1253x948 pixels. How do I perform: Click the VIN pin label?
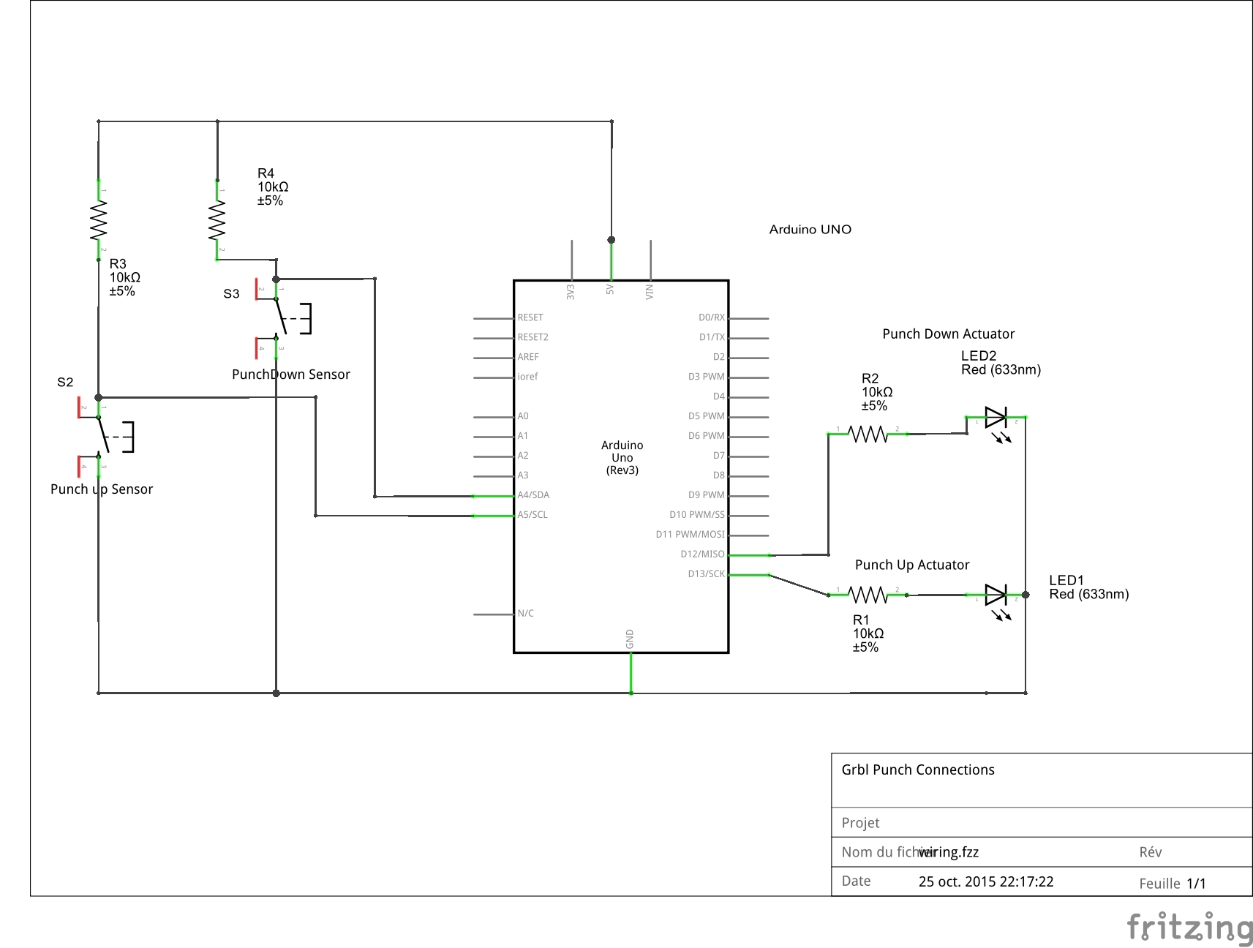point(650,292)
